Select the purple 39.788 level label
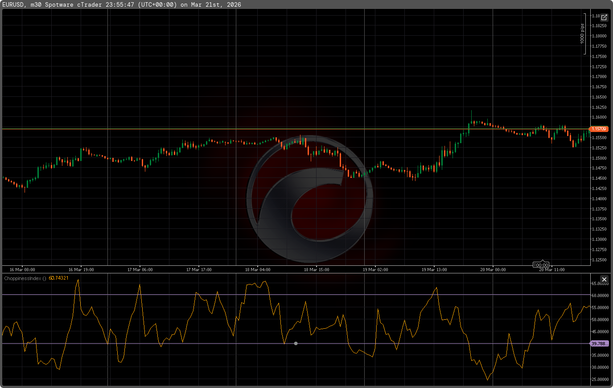Screen dimensions: 613x388 (600, 344)
